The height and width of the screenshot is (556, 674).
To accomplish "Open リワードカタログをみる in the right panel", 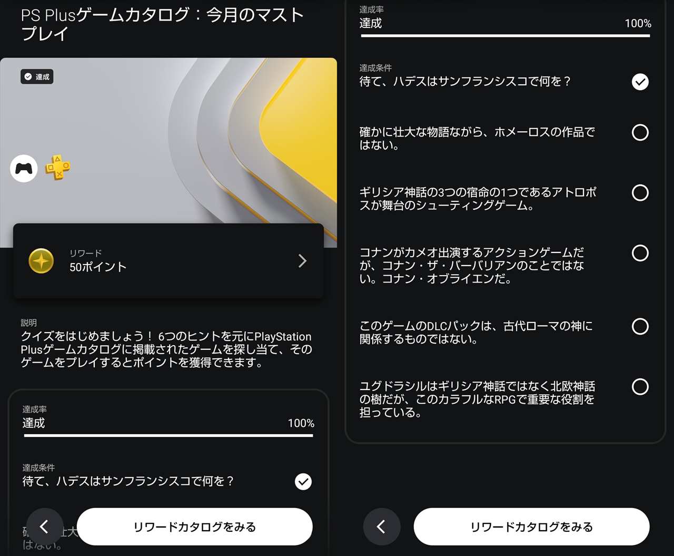I will coord(532,526).
